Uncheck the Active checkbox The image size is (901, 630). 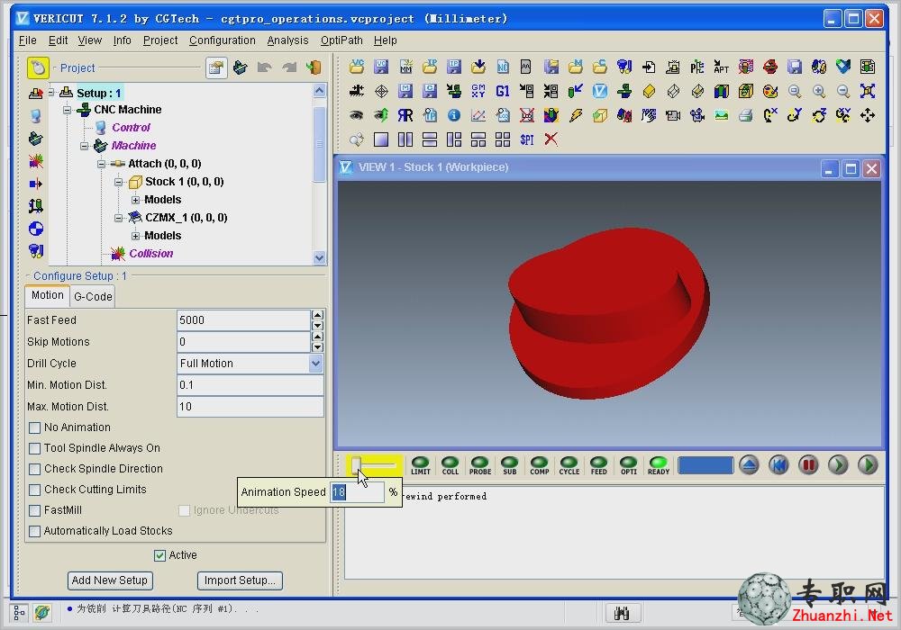[x=159, y=555]
